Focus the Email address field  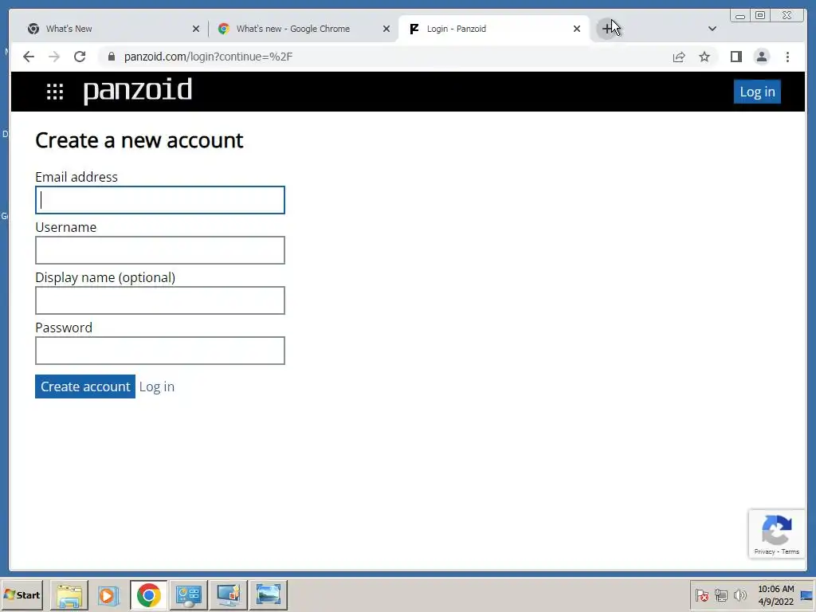[x=159, y=200]
